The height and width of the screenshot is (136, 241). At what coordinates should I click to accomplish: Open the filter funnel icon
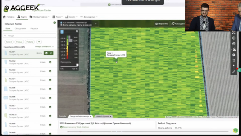tap(39, 42)
